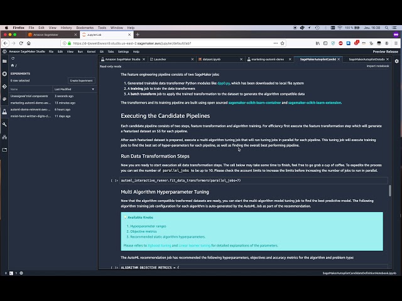
Task: Open the terminal count icon in the status bar
Action: click(11, 273)
